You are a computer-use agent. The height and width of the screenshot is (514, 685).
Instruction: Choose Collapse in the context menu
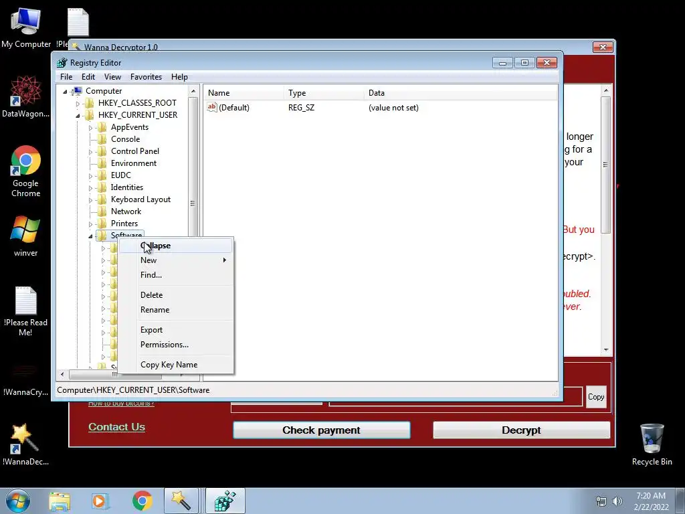tap(176, 246)
